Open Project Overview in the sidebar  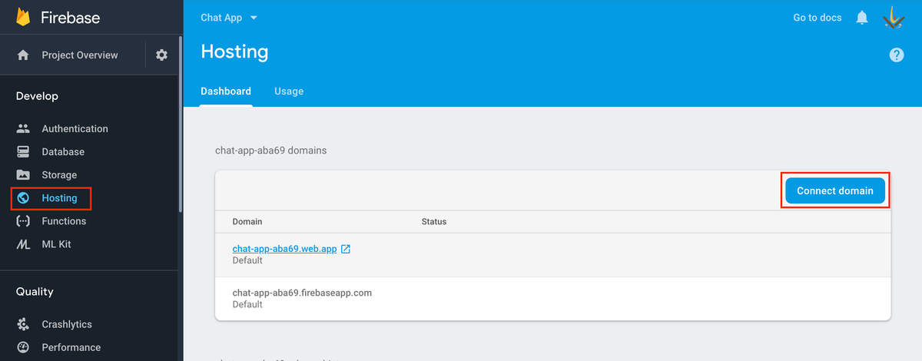80,55
